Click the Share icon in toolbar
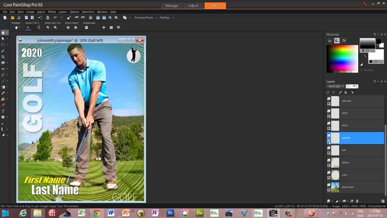387x218 pixels. [40, 18]
